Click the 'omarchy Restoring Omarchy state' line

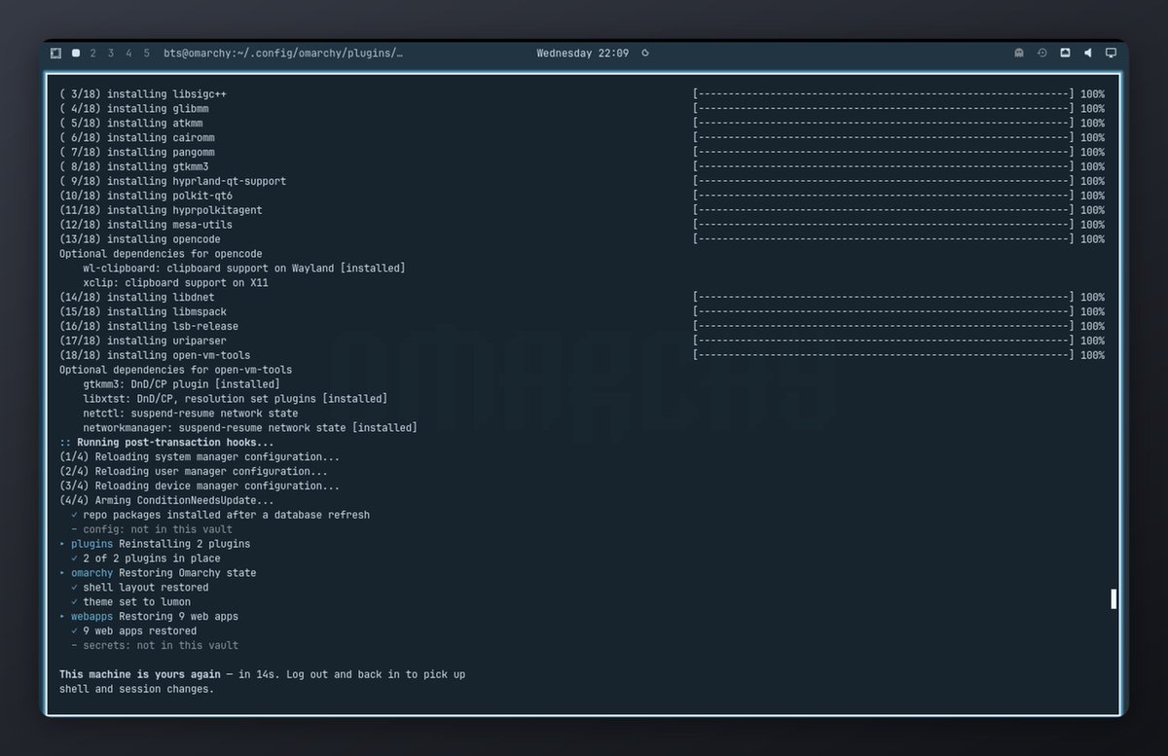point(158,573)
